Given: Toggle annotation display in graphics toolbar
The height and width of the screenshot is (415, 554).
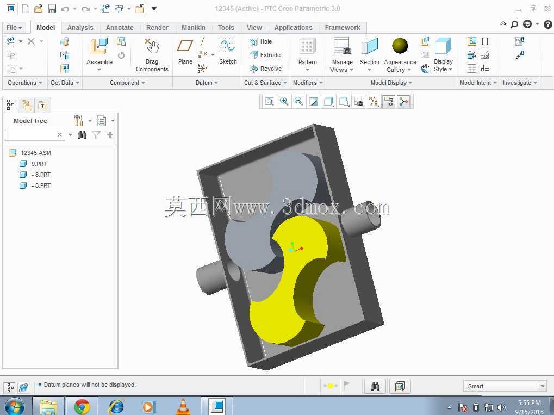Looking at the screenshot, I should click(x=389, y=102).
